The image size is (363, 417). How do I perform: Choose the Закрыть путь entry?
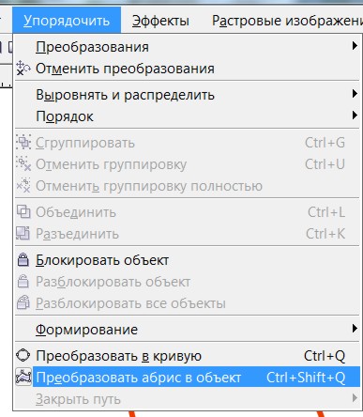pyautogui.click(x=188, y=399)
